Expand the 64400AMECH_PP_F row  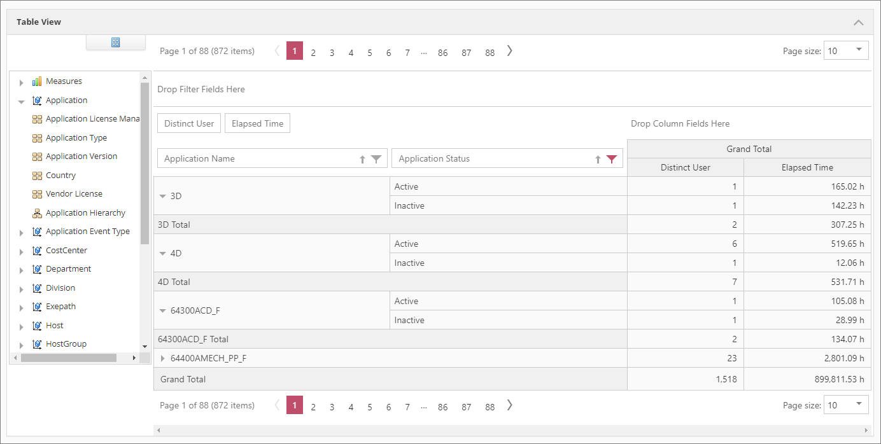tap(163, 358)
